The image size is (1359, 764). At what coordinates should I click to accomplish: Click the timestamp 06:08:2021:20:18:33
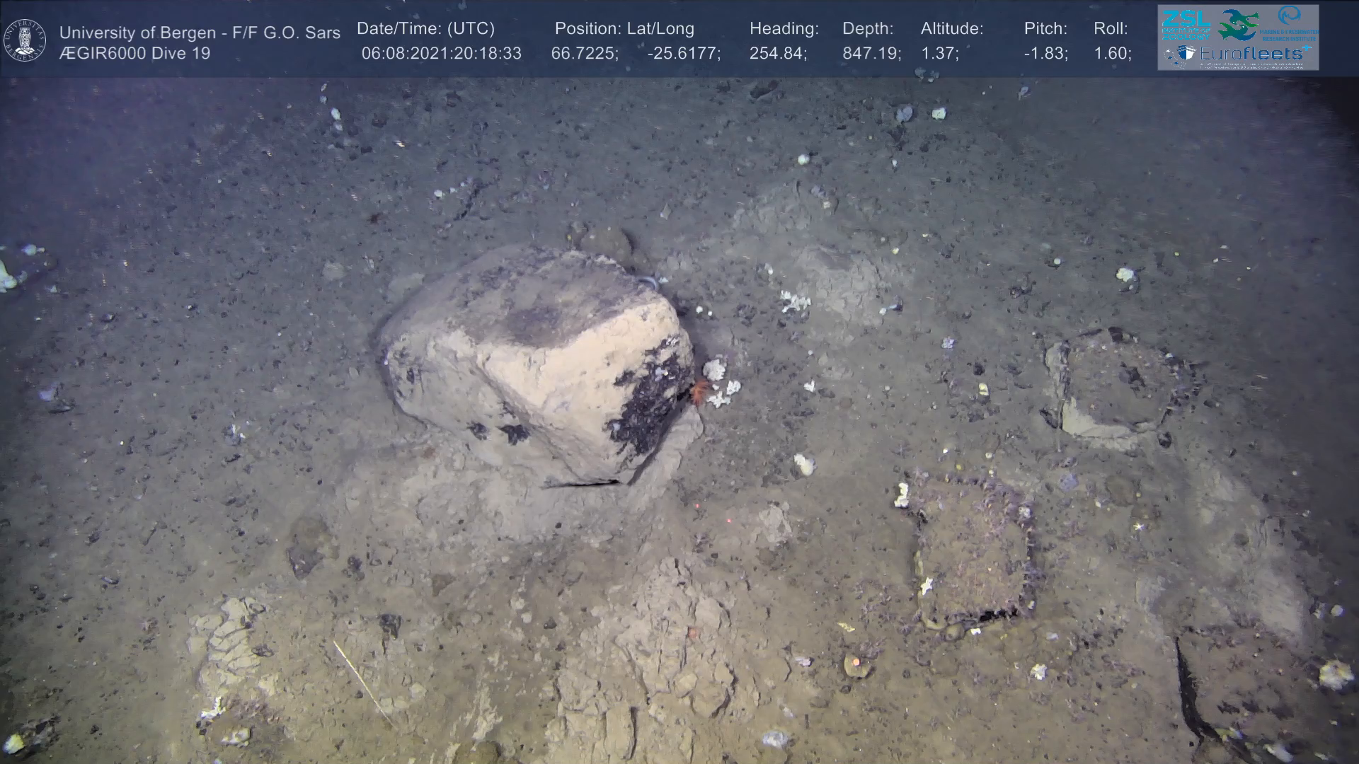(441, 54)
